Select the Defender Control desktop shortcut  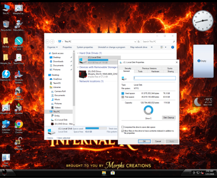pos(6,126)
